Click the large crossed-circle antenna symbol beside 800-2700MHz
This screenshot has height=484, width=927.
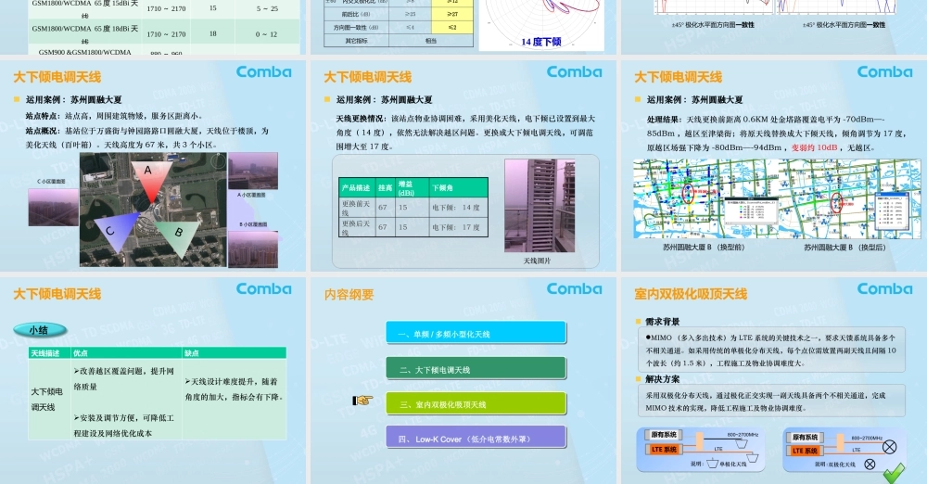[x=889, y=447]
